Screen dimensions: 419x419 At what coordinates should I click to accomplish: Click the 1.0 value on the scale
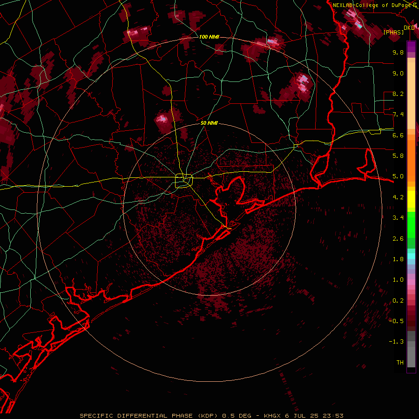point(398,280)
